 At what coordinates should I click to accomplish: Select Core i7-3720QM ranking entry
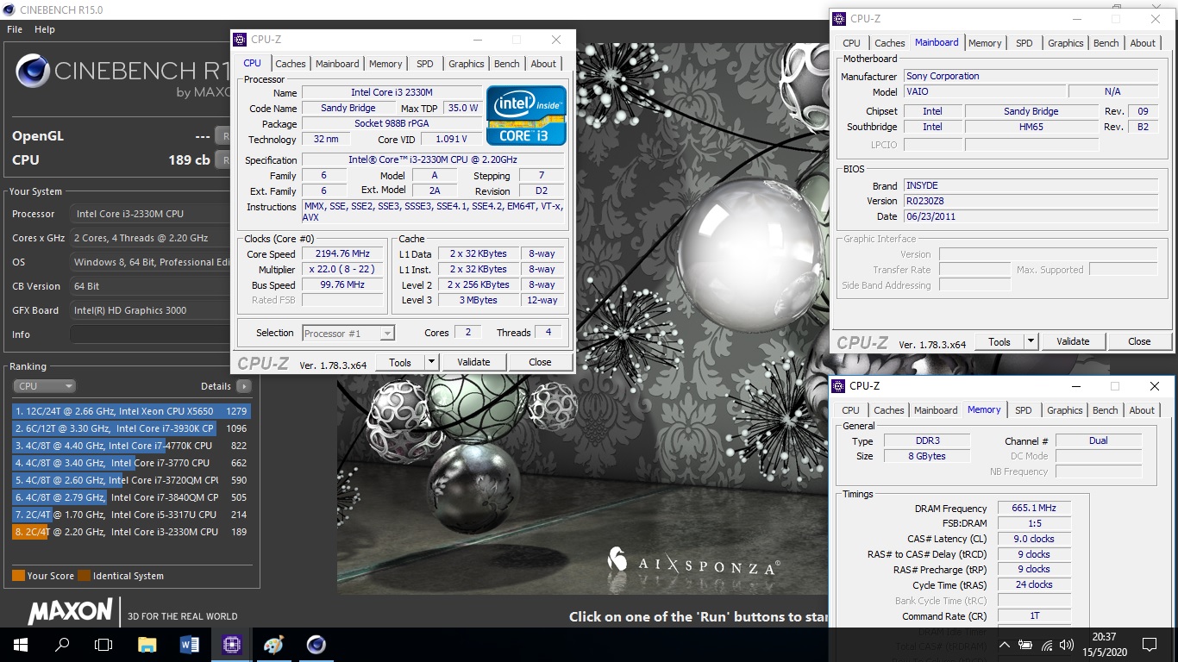tap(131, 480)
